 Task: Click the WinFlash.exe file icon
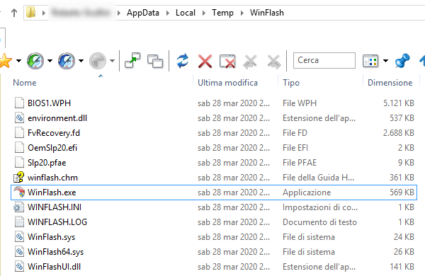(x=19, y=192)
